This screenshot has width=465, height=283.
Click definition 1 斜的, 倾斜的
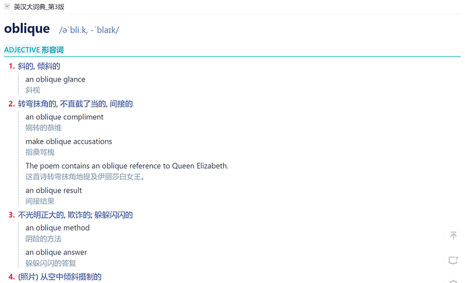(x=39, y=66)
